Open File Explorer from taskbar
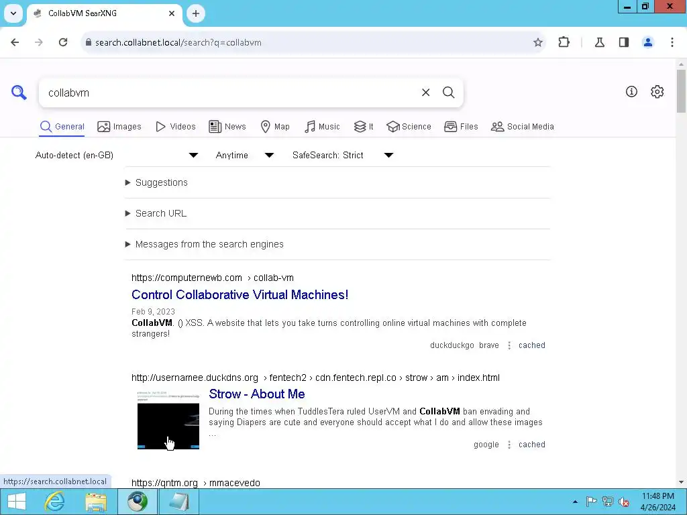The height and width of the screenshot is (515, 687). (x=96, y=502)
